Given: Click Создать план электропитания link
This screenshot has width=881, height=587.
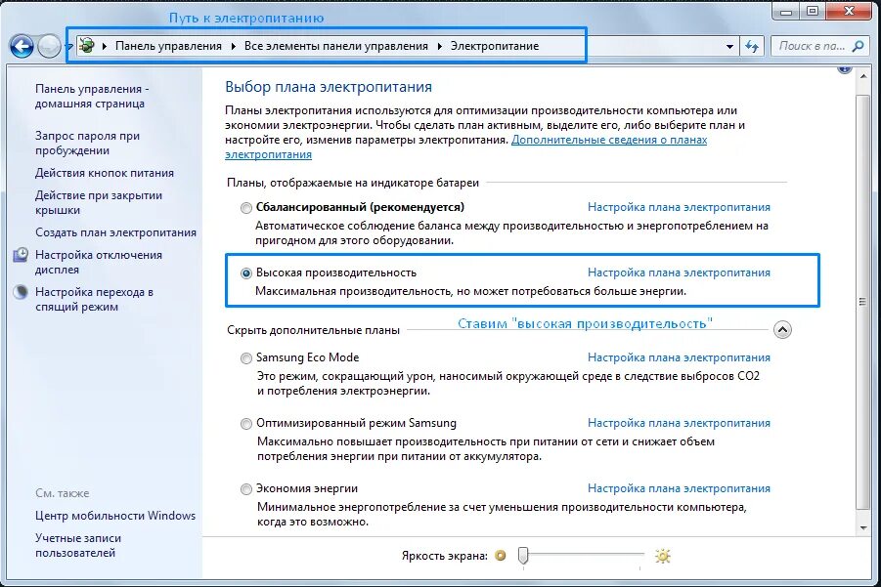Looking at the screenshot, I should [x=115, y=232].
